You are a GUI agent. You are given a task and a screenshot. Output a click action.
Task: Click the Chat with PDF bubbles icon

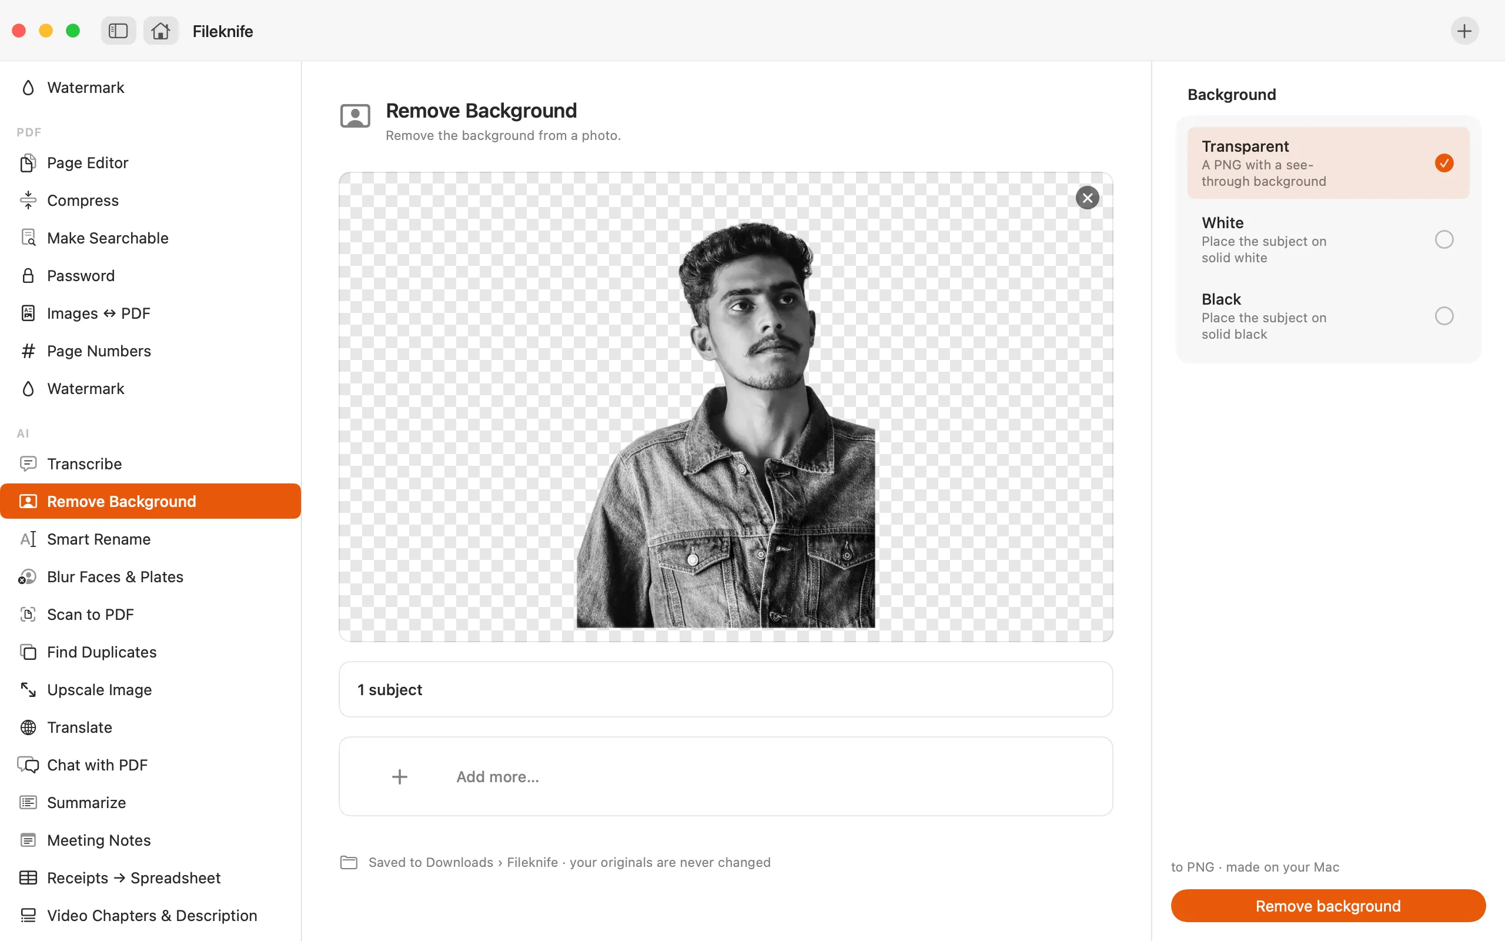(x=28, y=765)
